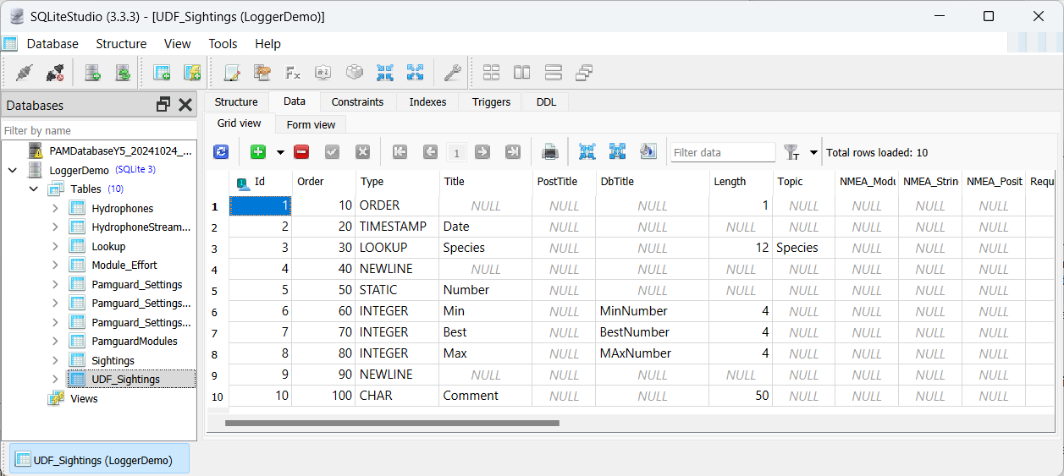
Task: Expand the Hydrophones table node
Action: click(55, 208)
